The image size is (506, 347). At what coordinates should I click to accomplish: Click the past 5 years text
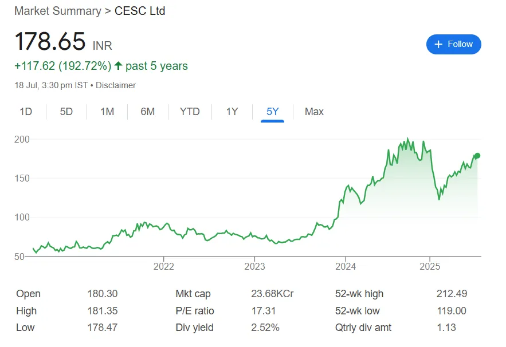[156, 66]
